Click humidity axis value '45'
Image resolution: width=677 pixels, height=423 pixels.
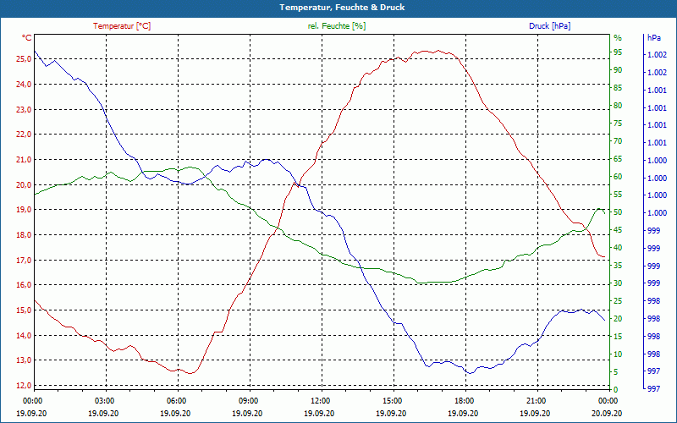click(x=618, y=230)
